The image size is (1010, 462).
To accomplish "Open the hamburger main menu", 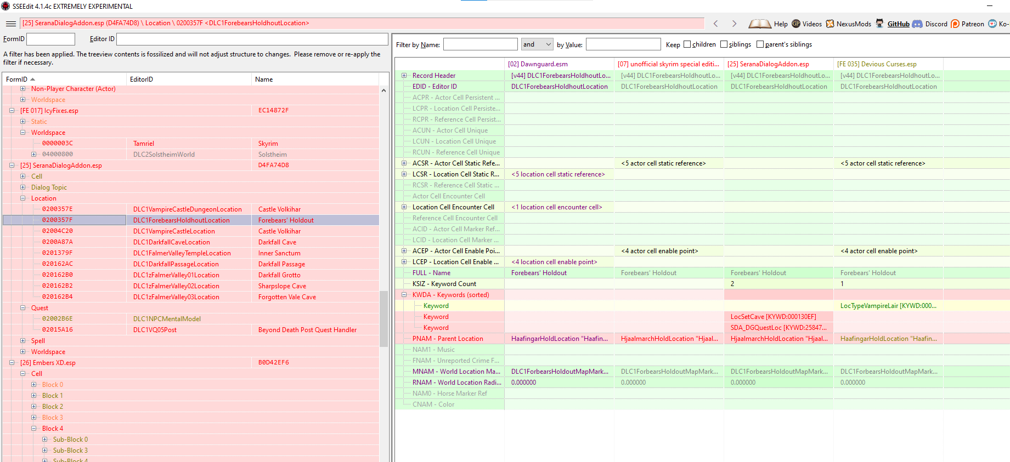I will (10, 24).
